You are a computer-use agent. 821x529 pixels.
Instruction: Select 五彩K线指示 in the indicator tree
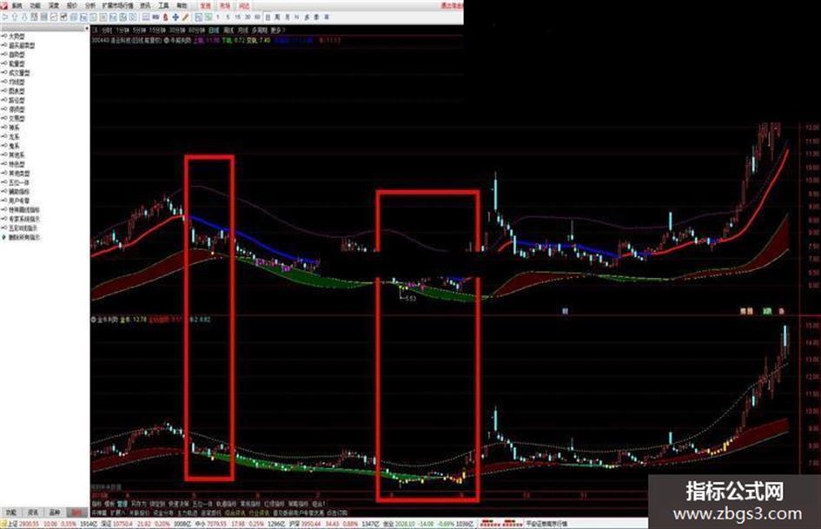[x=24, y=228]
